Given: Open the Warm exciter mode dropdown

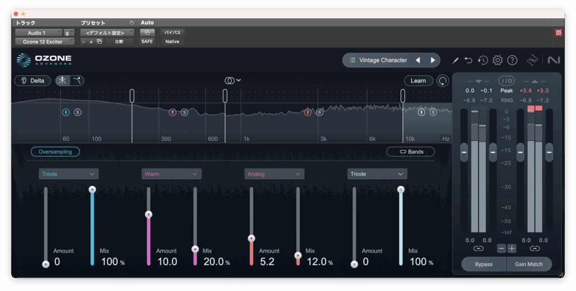Looking at the screenshot, I should tap(171, 174).
